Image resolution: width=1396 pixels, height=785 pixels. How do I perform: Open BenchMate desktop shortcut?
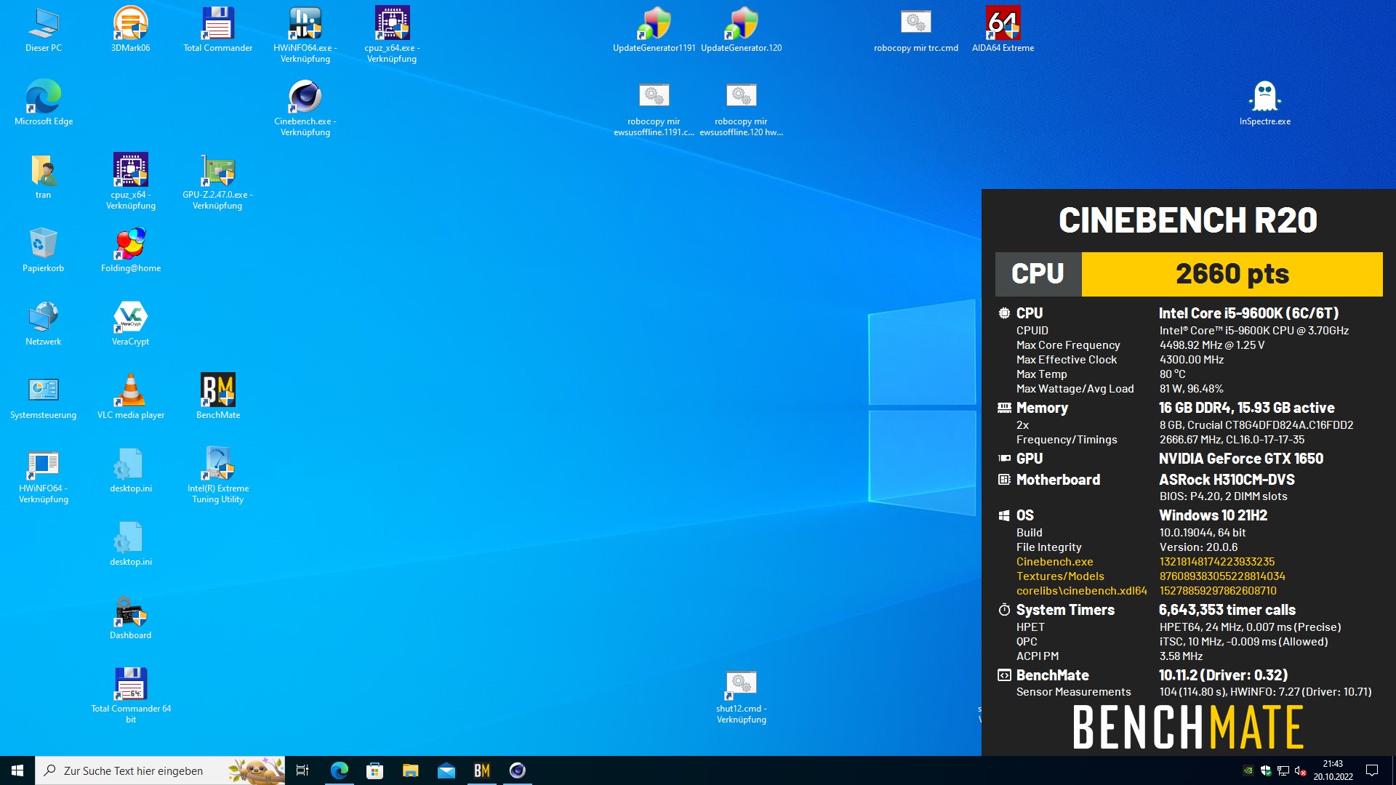point(218,397)
